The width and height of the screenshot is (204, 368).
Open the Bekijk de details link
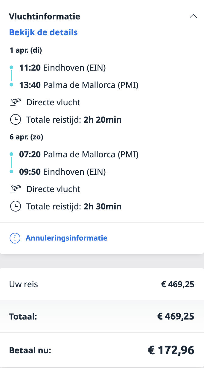(x=43, y=32)
